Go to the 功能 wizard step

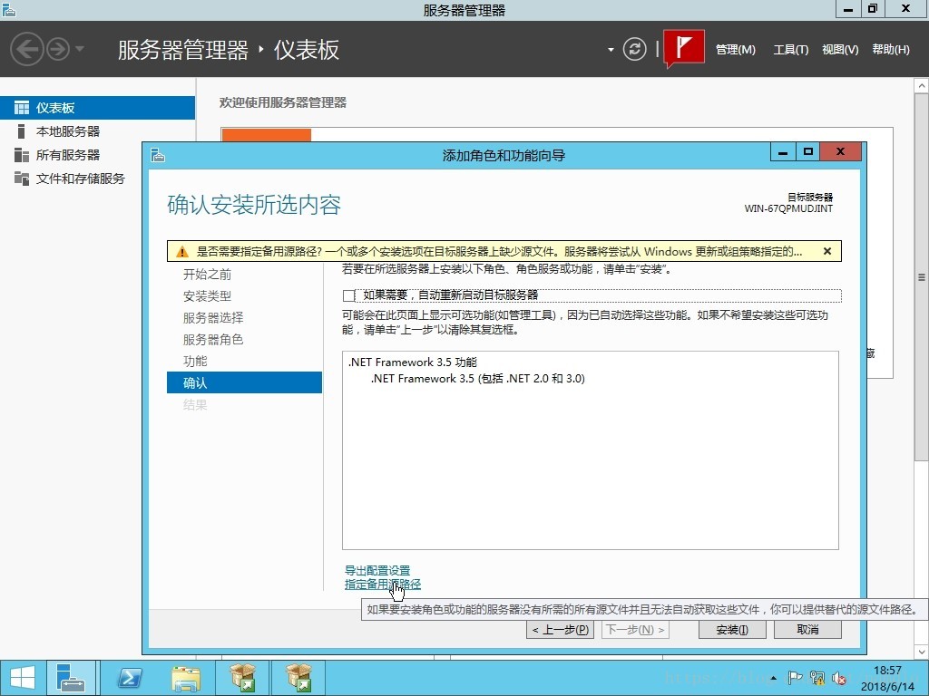click(195, 361)
